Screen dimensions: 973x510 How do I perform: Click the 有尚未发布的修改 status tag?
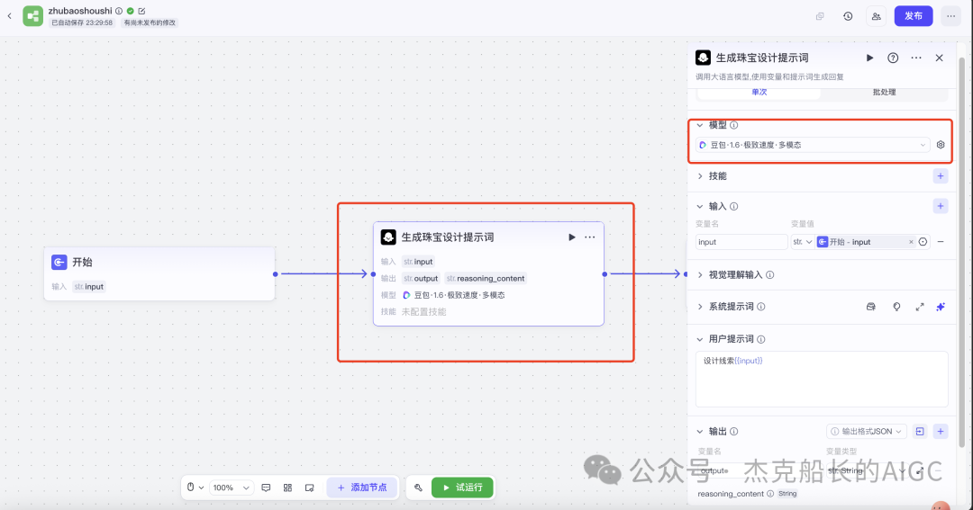[150, 22]
